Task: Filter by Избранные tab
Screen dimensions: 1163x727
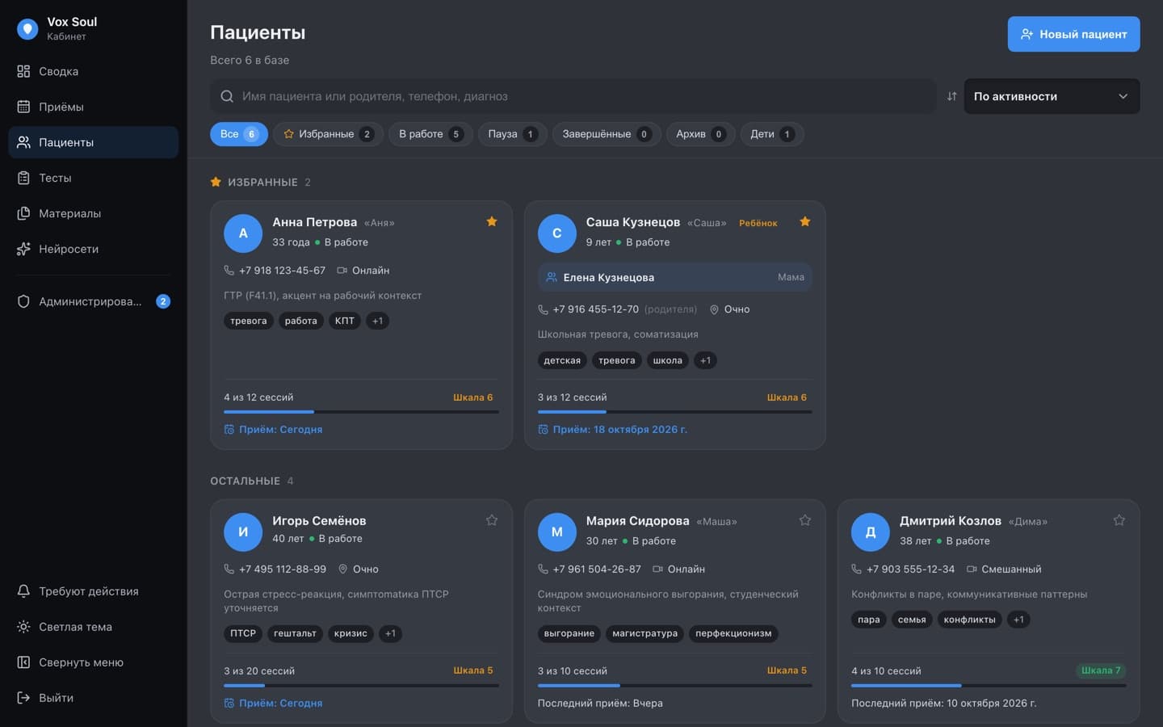Action: coord(328,134)
